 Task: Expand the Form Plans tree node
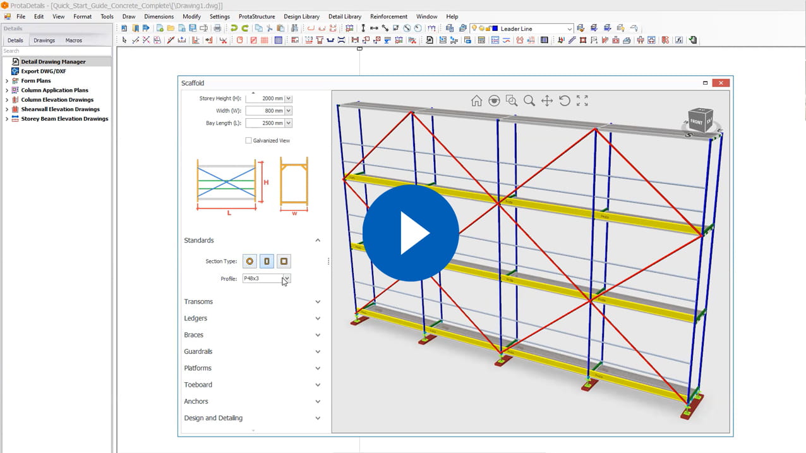tap(7, 81)
